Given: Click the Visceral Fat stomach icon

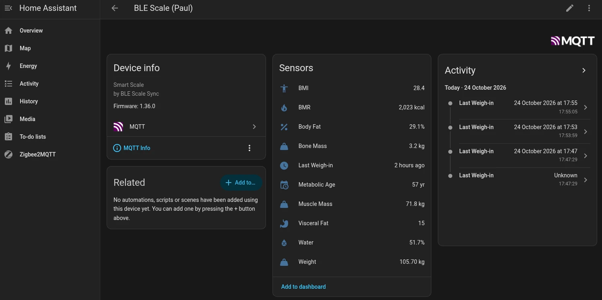Looking at the screenshot, I should 284,223.
